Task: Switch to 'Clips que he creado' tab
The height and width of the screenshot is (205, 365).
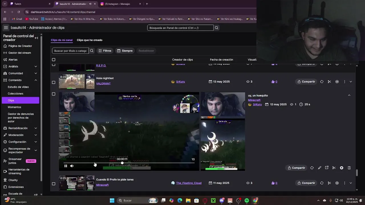Action: pyautogui.click(x=90, y=40)
